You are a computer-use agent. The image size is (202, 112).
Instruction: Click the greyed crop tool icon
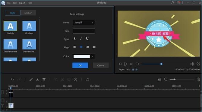pos(56,79)
